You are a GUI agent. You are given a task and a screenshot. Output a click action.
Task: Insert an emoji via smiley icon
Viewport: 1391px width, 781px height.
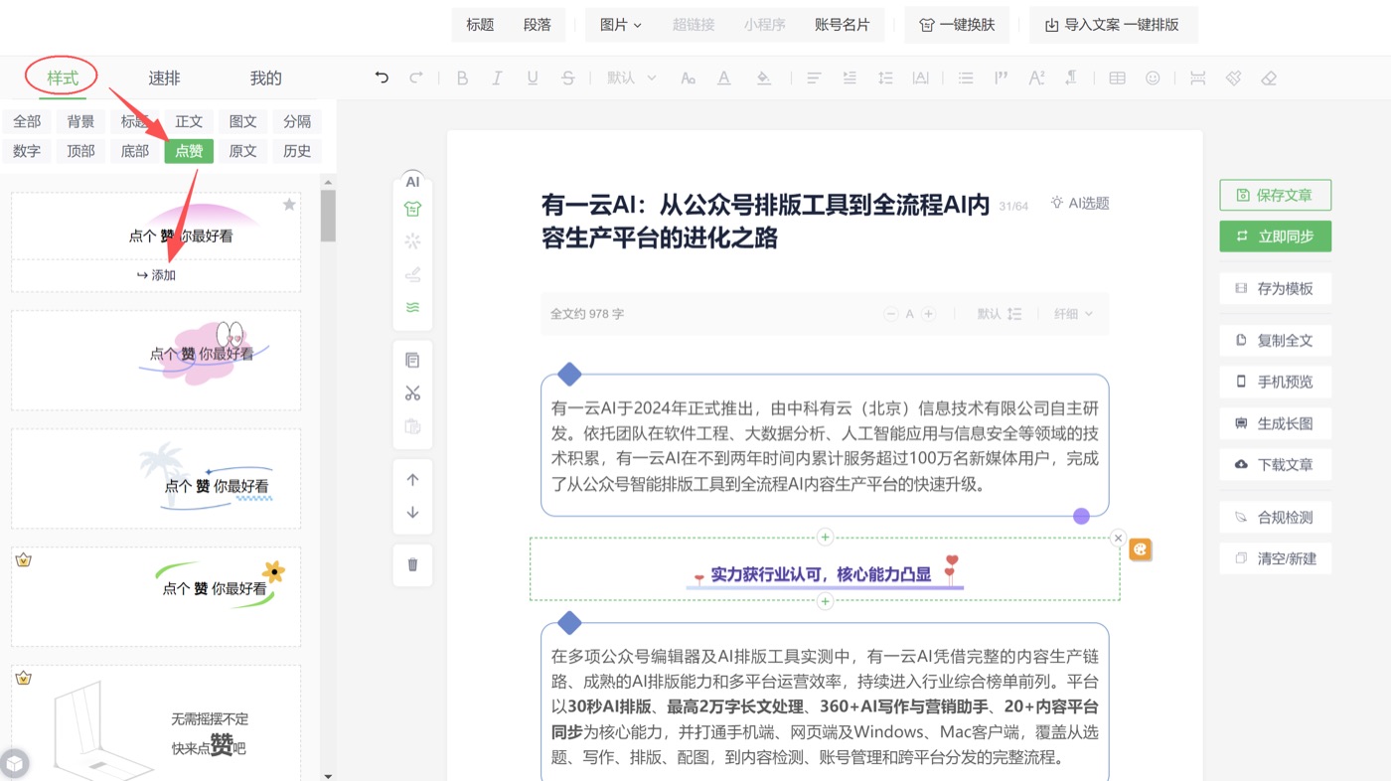pyautogui.click(x=1153, y=78)
